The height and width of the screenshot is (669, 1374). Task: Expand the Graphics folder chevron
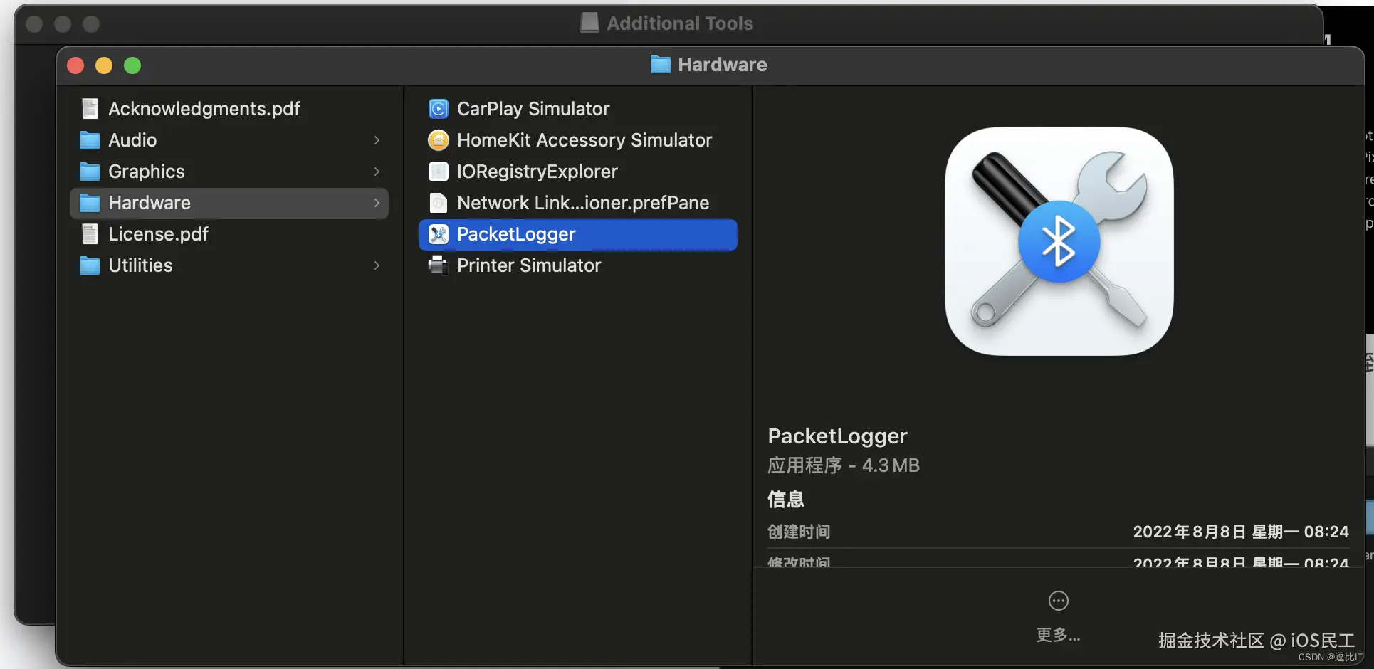[x=377, y=172]
